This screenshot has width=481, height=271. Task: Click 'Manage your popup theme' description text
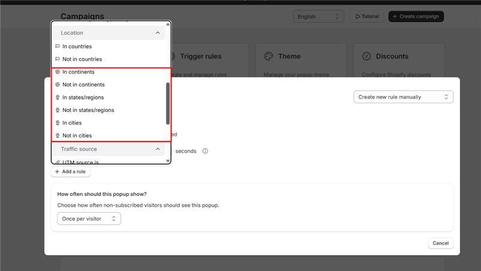coord(296,74)
